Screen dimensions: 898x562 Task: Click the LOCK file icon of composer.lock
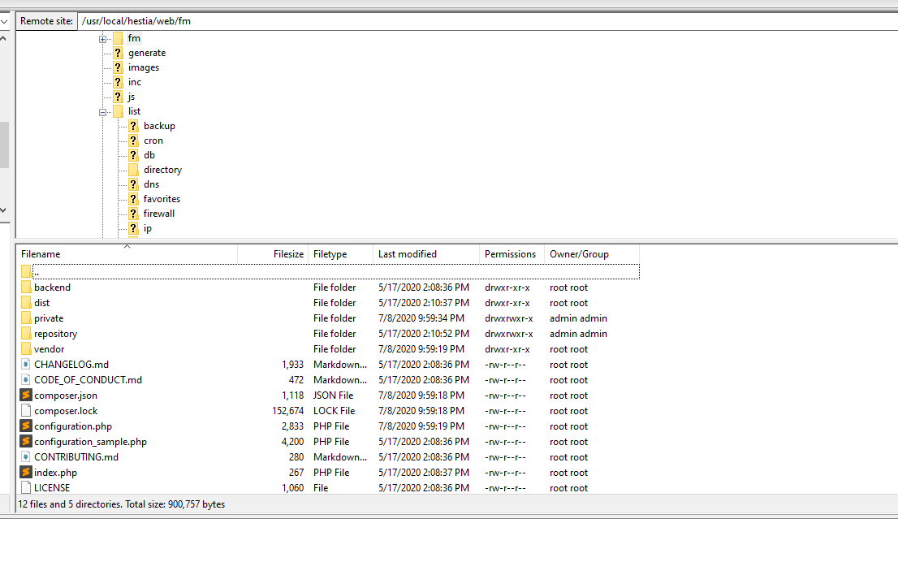coord(27,411)
